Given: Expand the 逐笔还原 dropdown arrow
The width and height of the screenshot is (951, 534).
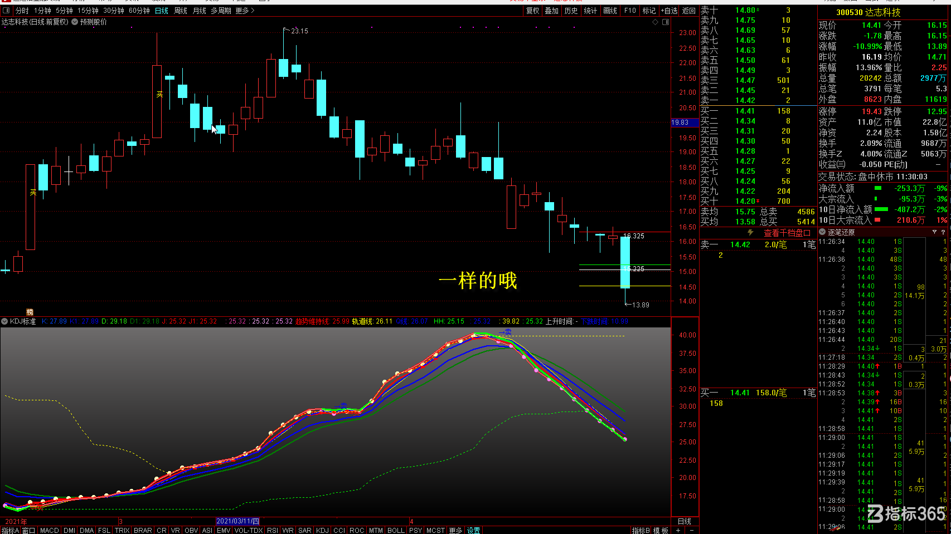Looking at the screenshot, I should point(822,232).
